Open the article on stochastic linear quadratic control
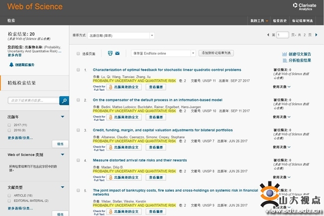This screenshot has width=324, height=216. [167, 70]
